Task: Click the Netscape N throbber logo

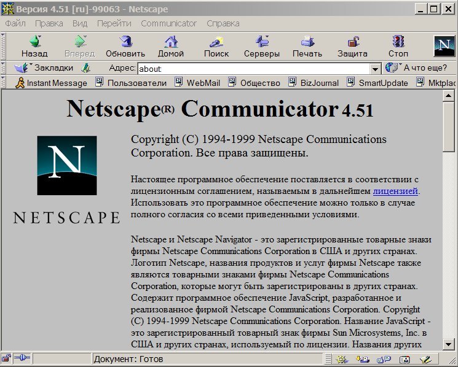Action: point(444,46)
